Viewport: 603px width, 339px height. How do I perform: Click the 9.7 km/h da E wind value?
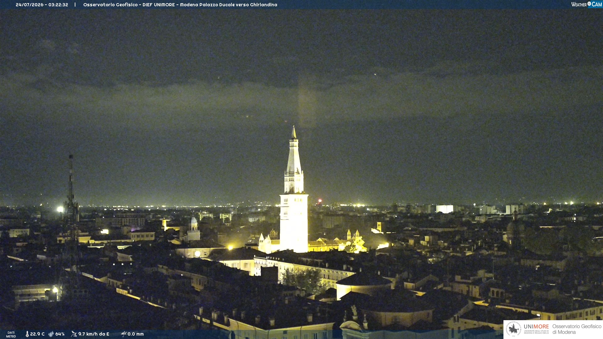tap(94, 334)
